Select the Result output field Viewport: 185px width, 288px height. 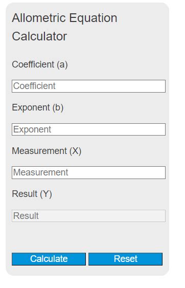point(88,216)
